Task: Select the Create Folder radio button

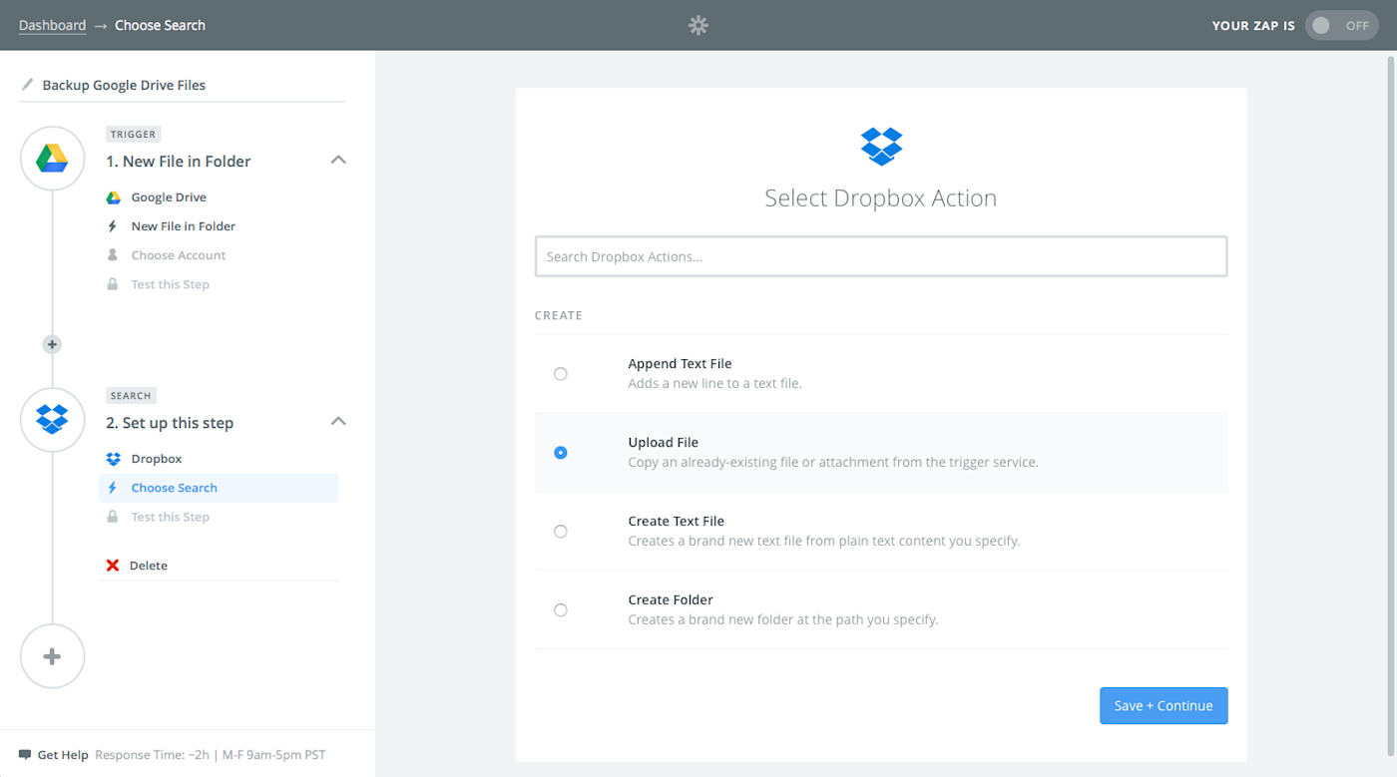Action: pos(561,610)
